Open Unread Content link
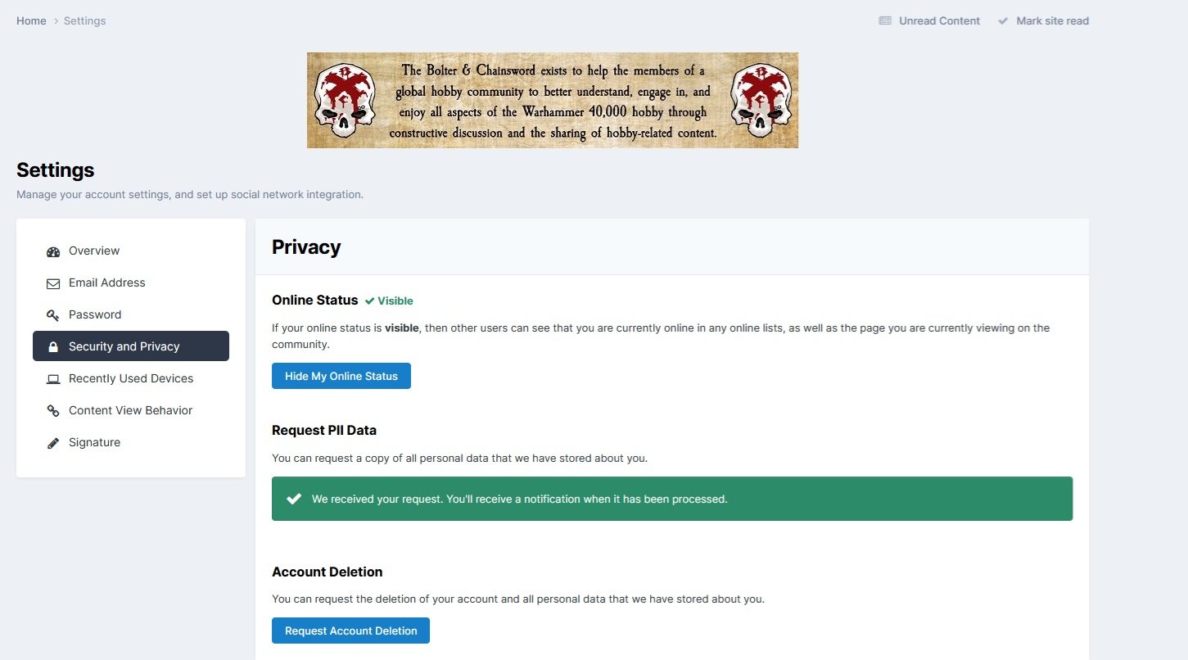The width and height of the screenshot is (1188, 660). 939,21
